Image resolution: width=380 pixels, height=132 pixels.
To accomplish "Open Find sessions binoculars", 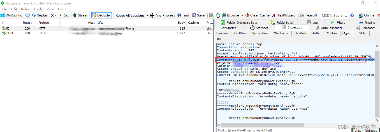I will (183, 15).
